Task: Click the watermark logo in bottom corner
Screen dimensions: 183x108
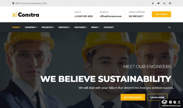Action: coord(171,103)
